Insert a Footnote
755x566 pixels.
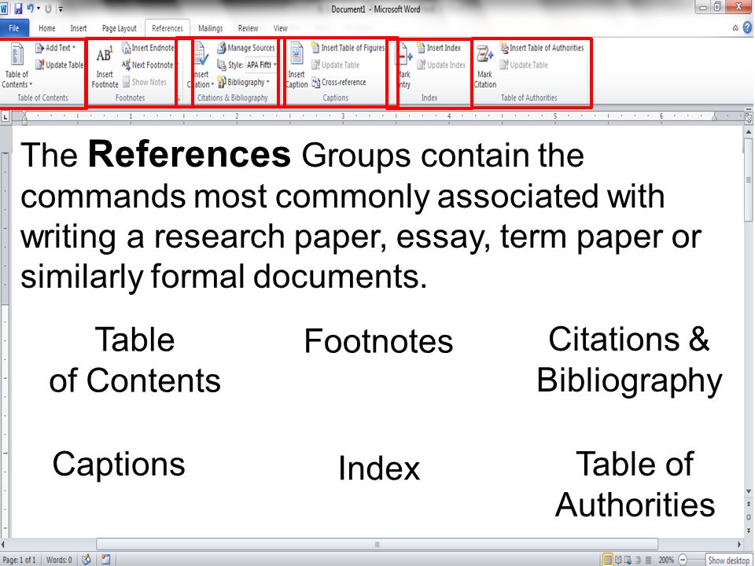(x=105, y=66)
